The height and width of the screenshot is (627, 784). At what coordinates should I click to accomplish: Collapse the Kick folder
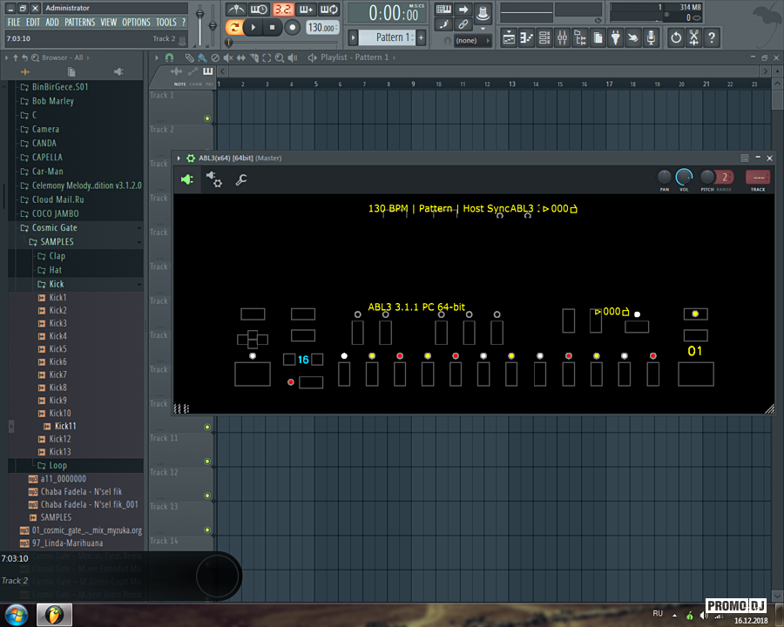(56, 284)
